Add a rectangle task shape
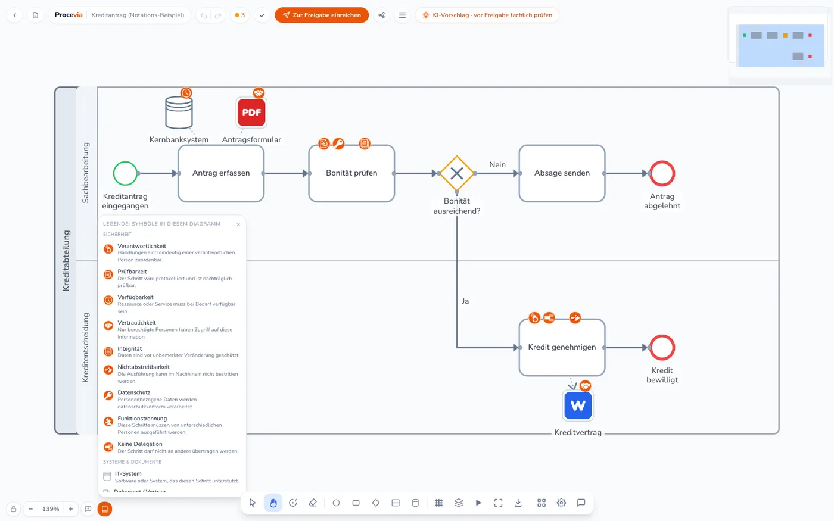The height and width of the screenshot is (521, 834). (356, 503)
